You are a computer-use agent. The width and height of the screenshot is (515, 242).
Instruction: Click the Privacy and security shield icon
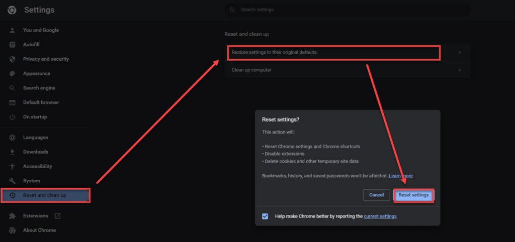click(12, 59)
